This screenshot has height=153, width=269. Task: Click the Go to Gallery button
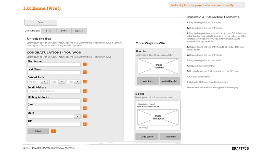[x=147, y=136]
